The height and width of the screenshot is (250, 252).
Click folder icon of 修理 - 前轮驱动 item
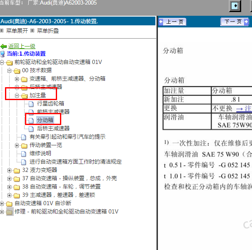coord(10,212)
